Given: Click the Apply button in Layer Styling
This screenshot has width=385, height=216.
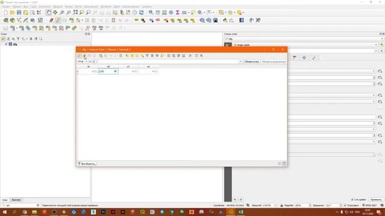Looking at the screenshot, I should coord(376,200).
